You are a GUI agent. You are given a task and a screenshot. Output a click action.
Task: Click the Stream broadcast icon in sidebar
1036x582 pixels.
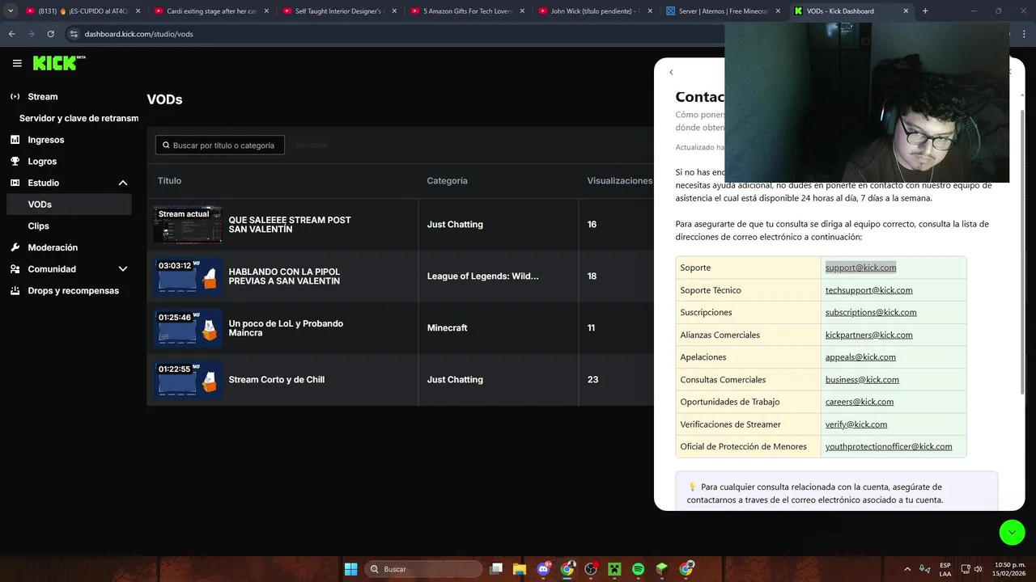pos(15,96)
